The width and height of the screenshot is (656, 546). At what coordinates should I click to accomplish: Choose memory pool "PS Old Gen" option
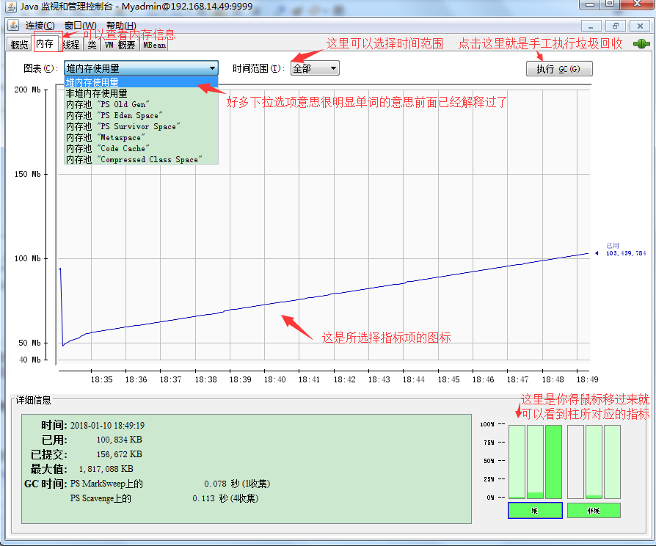[107, 104]
